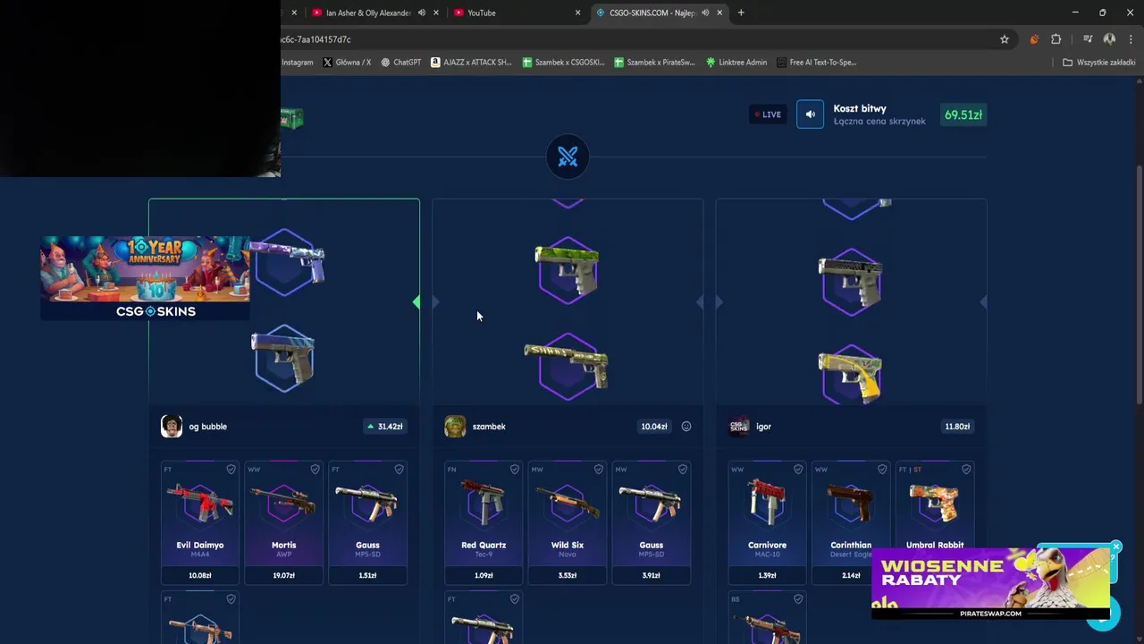Bookmark this page with the star icon
The width and height of the screenshot is (1144, 644).
pos(1005,39)
